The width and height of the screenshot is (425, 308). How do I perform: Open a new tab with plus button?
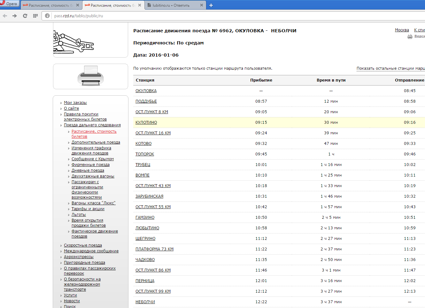coord(211,5)
